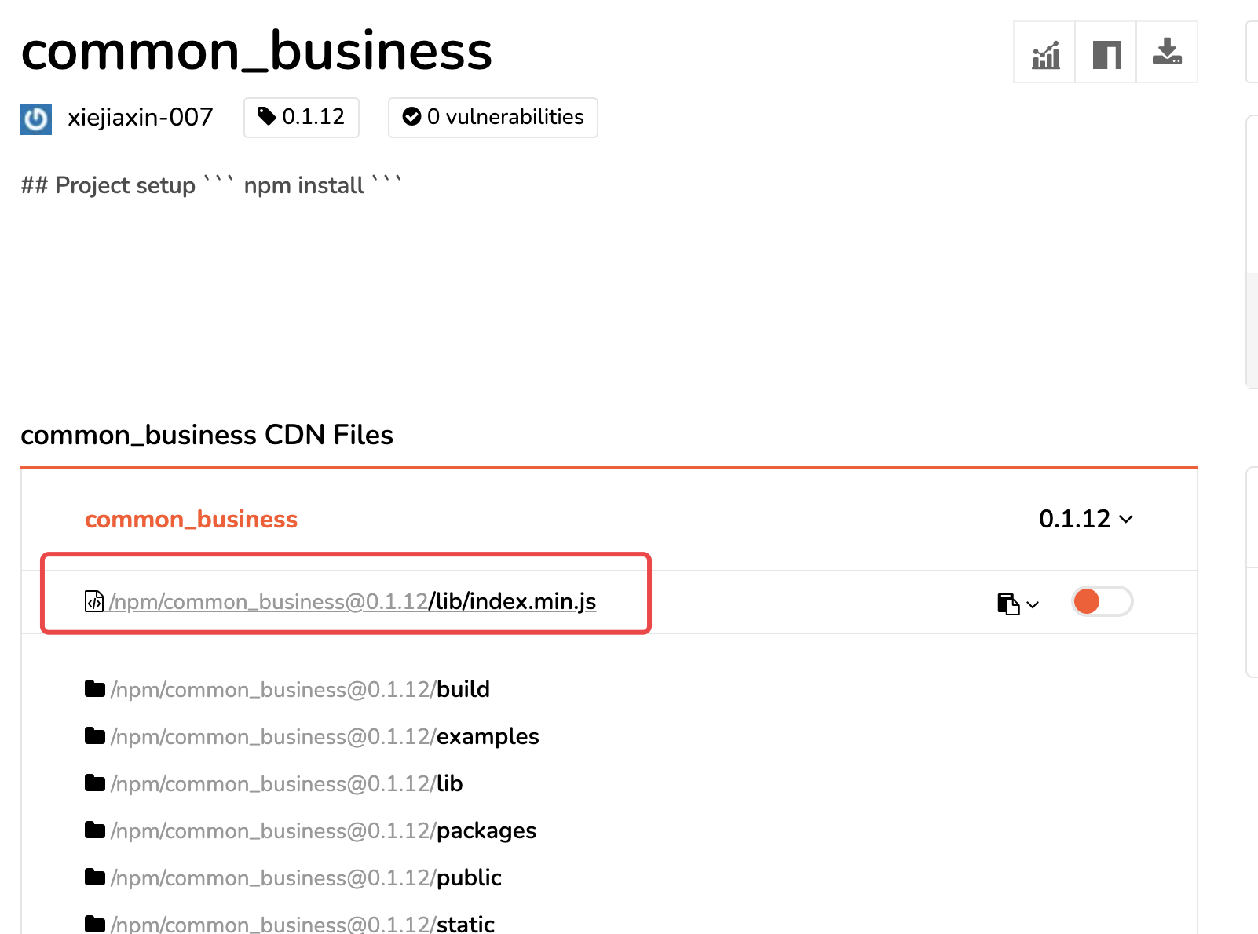Click the folder icon beside build
The image size is (1258, 934).
click(95, 689)
